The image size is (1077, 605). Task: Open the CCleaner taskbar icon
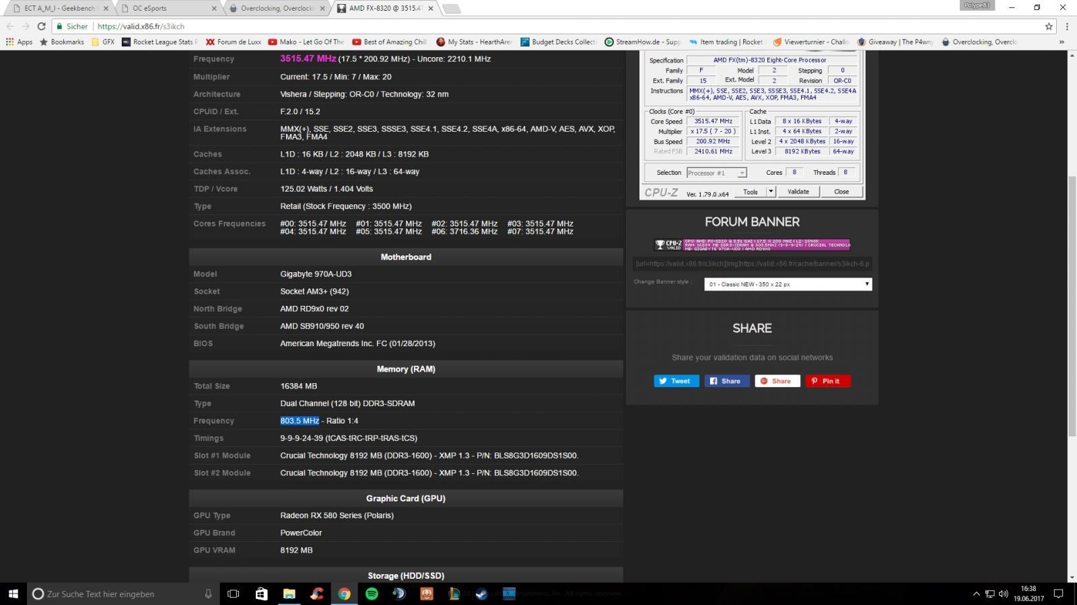(x=316, y=594)
